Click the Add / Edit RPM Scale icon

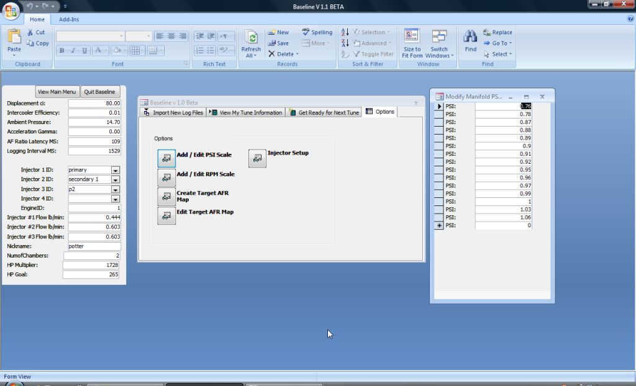pyautogui.click(x=166, y=178)
